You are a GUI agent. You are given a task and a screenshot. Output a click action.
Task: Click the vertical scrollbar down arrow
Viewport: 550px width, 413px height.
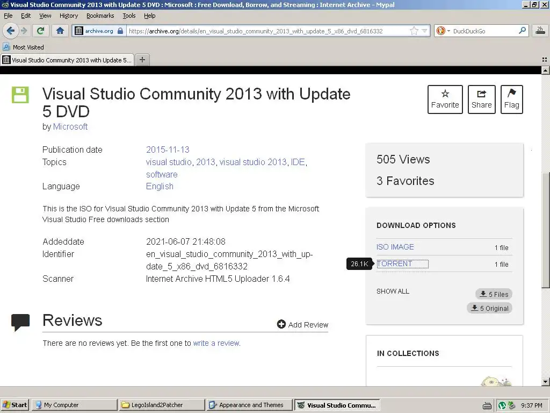(545, 382)
